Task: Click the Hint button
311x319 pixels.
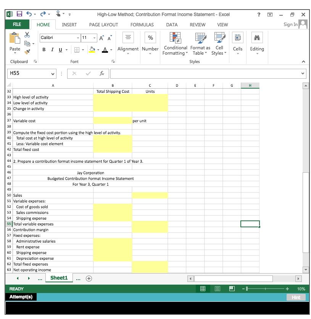Action: (x=296, y=297)
